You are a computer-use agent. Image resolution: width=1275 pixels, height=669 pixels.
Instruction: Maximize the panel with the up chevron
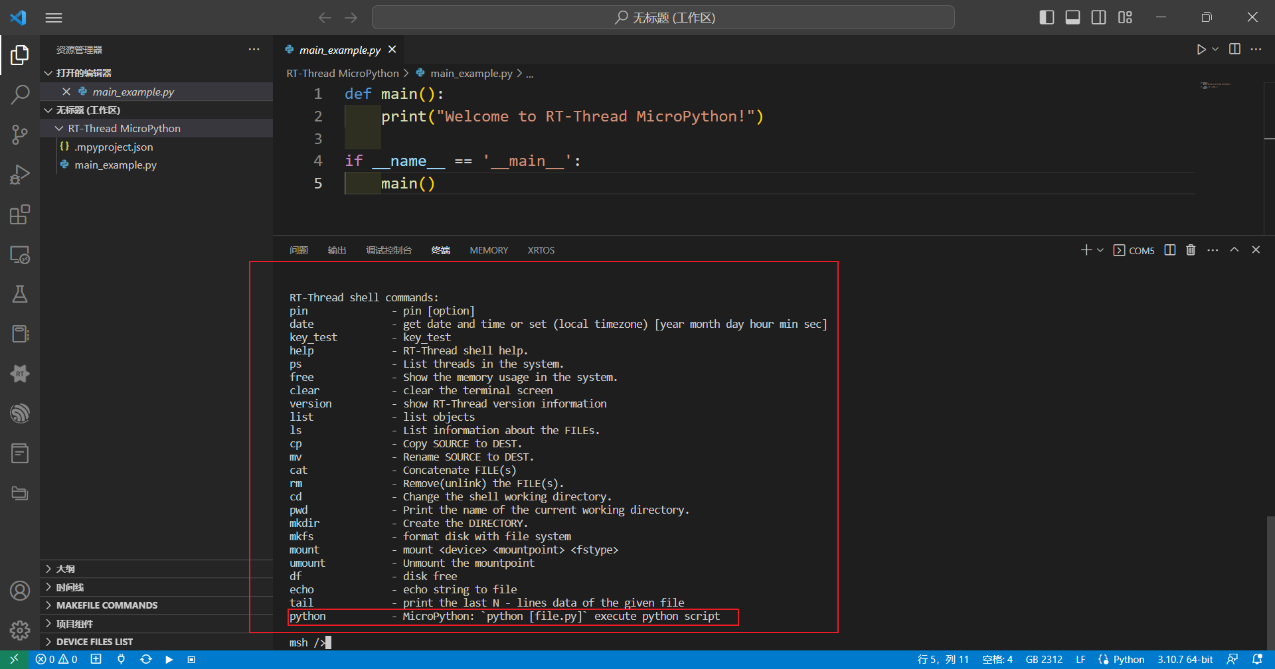1234,250
